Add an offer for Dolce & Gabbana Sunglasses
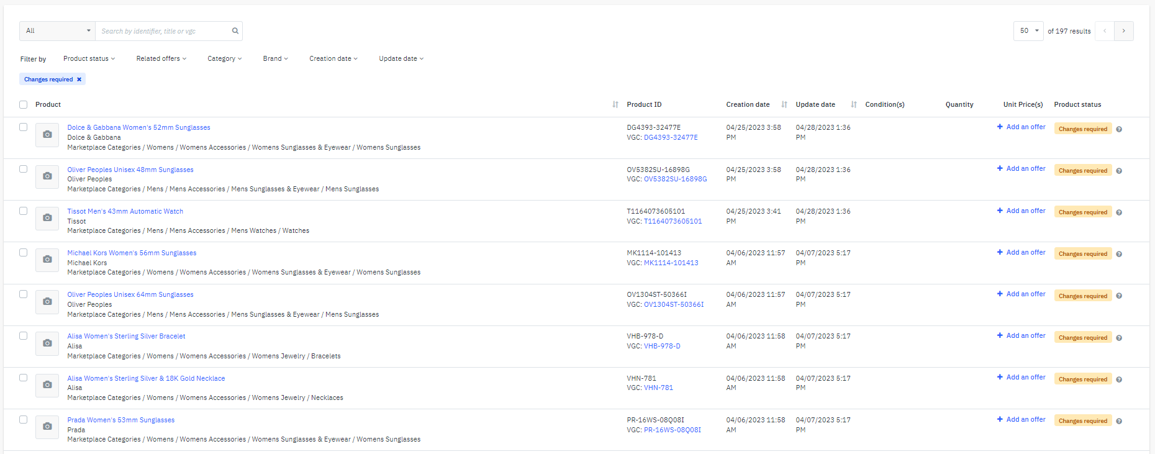 (1021, 127)
